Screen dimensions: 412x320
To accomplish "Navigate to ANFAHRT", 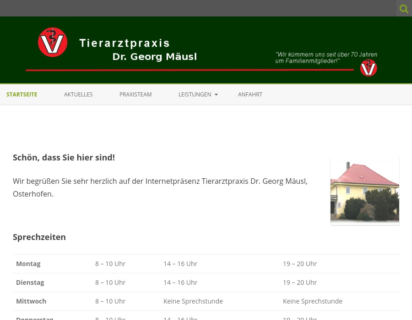I will tap(250, 95).
